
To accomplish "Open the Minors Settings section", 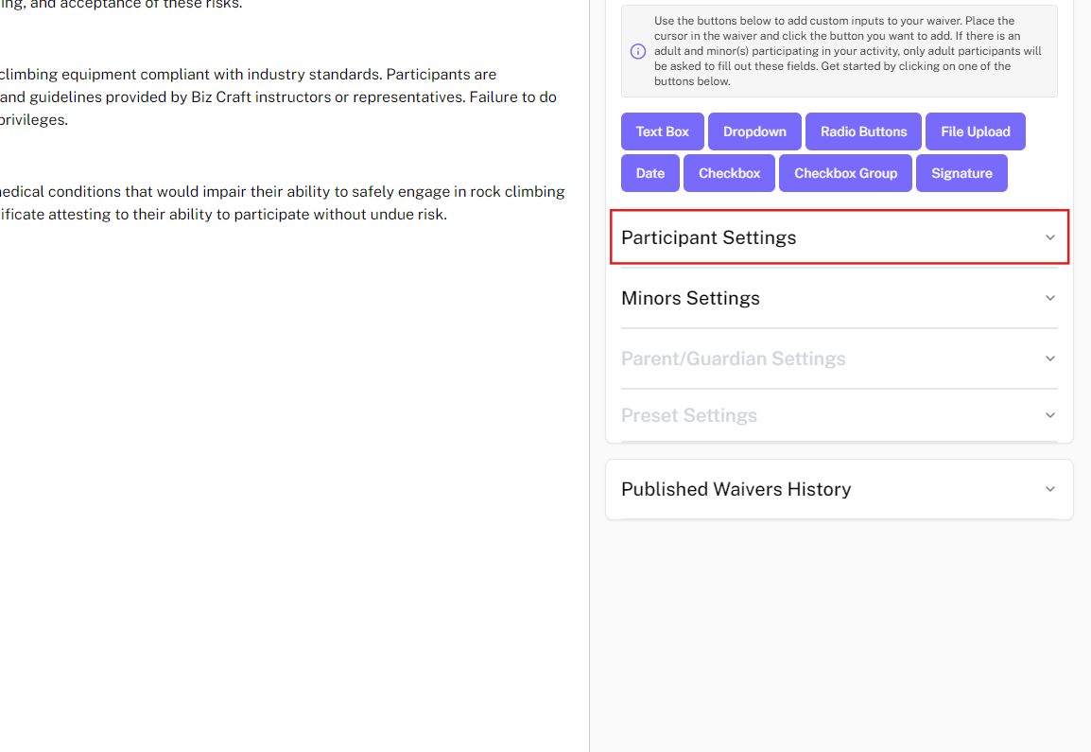I will pyautogui.click(x=690, y=298).
